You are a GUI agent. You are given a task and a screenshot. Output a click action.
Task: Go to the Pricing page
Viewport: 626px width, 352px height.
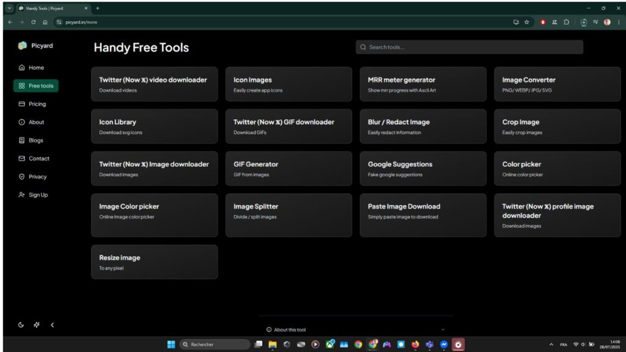pyautogui.click(x=32, y=104)
